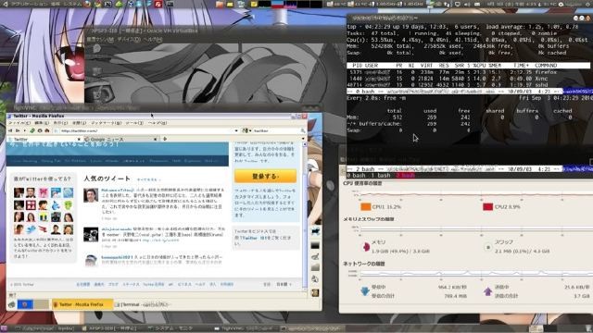
Task: Click the Ubuntu logo in top panel
Action: [x=6, y=4]
